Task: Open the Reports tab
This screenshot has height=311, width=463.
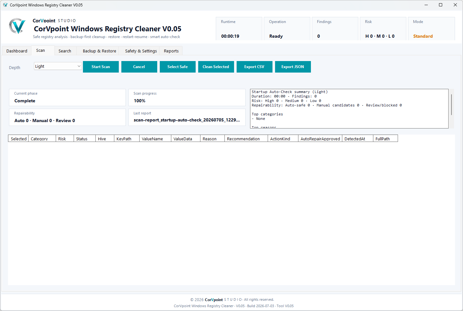Action: click(171, 51)
